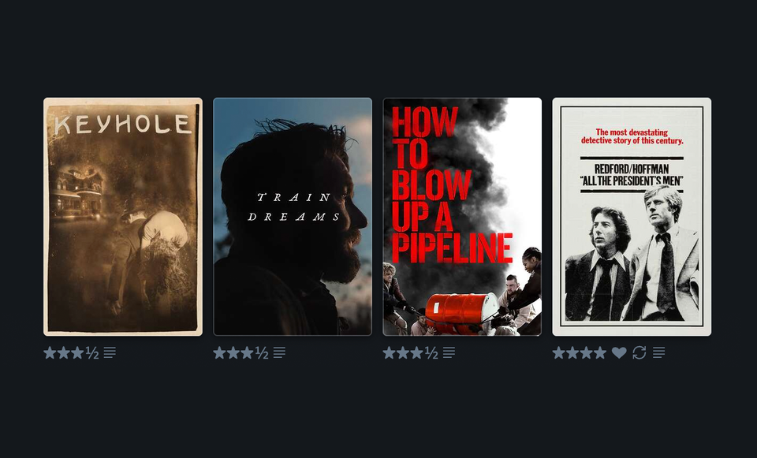This screenshot has width=757, height=458.
Task: Click the half-star symbol under Train Dreams
Action: click(262, 353)
